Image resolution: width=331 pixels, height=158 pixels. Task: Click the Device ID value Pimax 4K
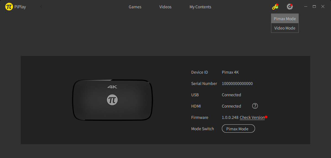point(230,72)
